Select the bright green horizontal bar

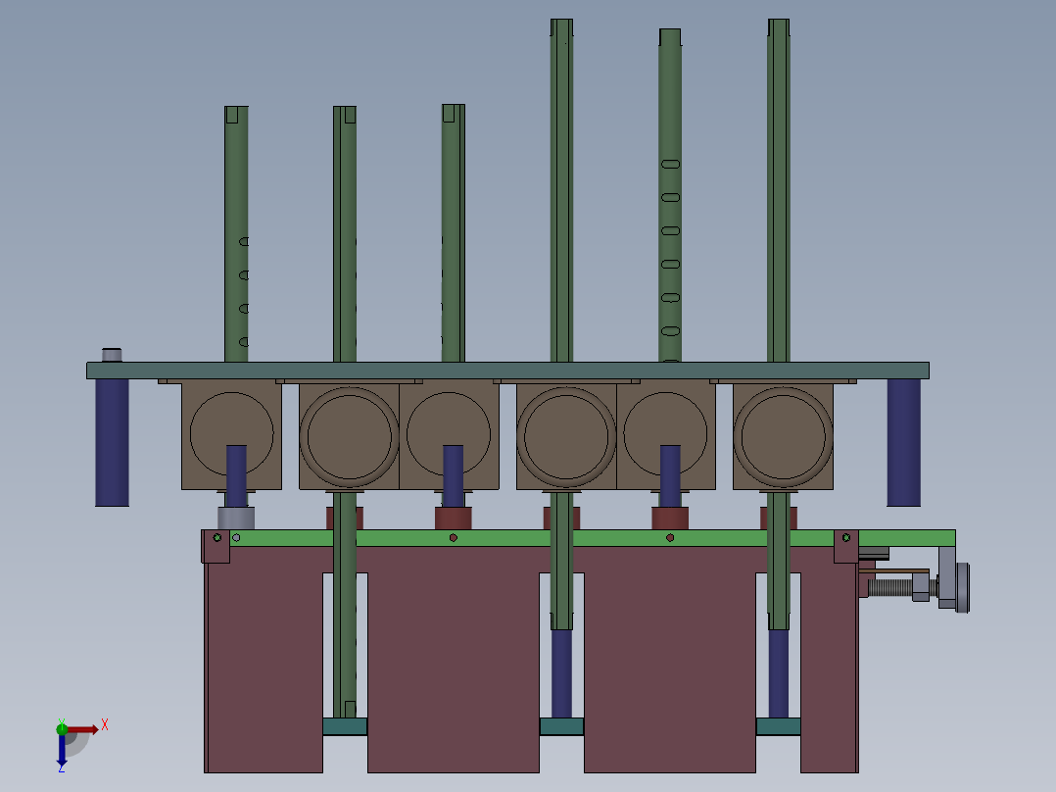592,538
